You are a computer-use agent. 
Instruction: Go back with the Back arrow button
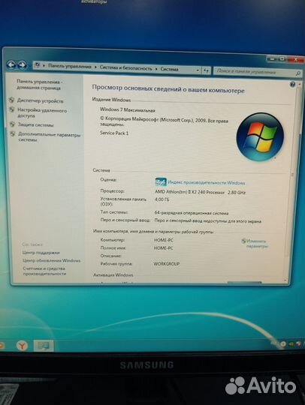click(x=11, y=64)
